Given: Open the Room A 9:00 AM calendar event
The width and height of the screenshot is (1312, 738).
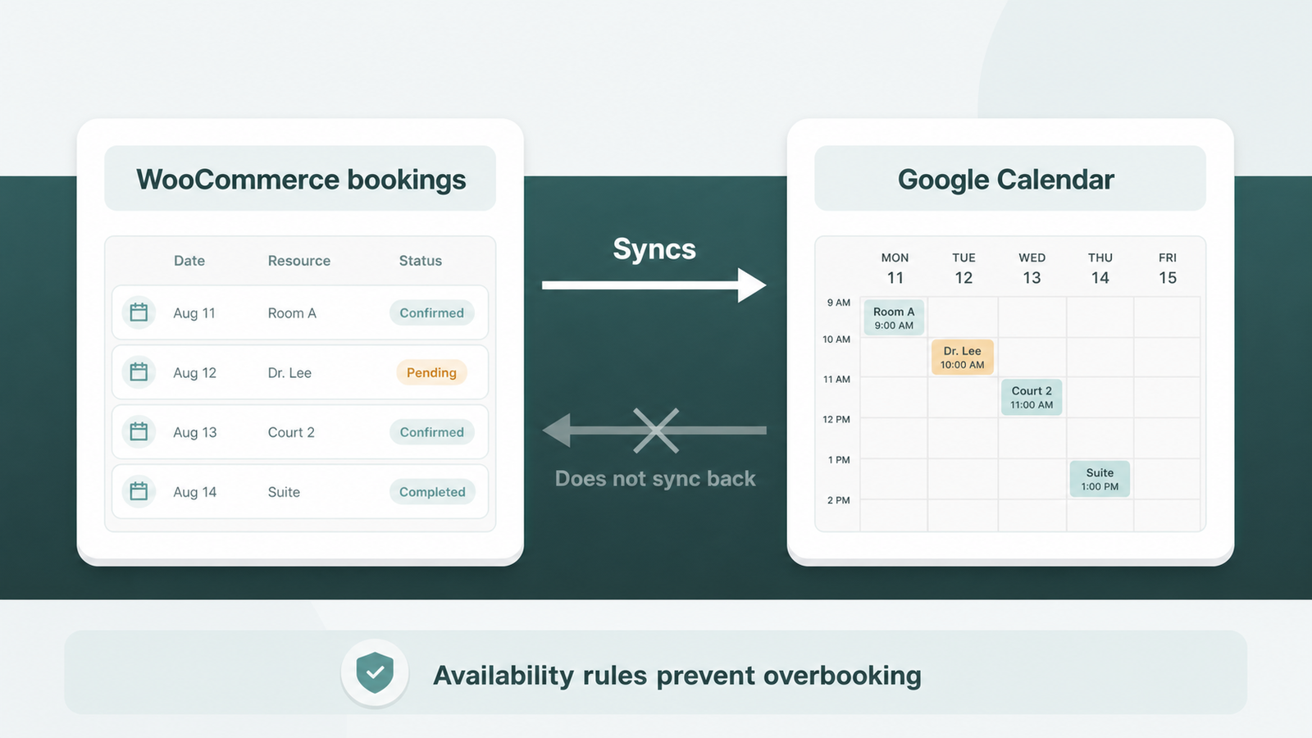Looking at the screenshot, I should point(894,317).
